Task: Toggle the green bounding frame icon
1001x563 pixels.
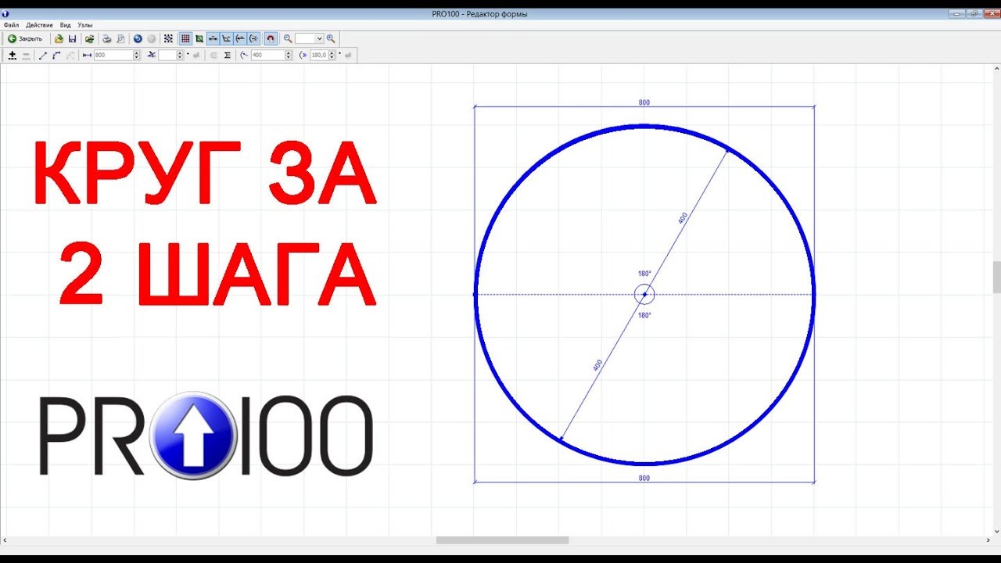Action: tap(199, 38)
